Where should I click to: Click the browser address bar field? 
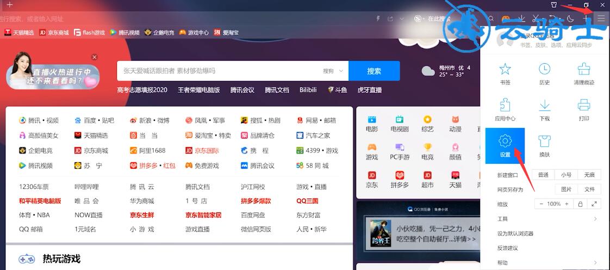coord(186,19)
